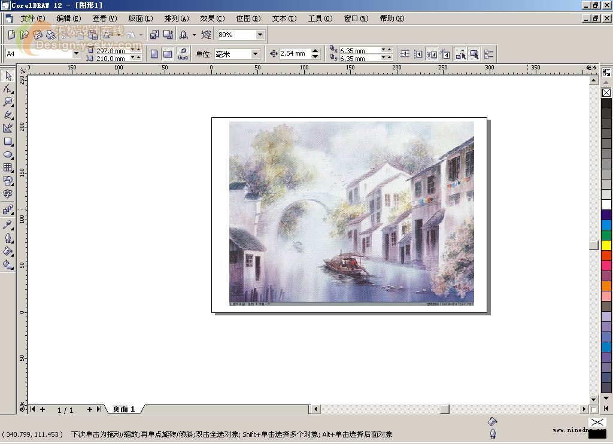
Task: Open the A4 paper type dropdown
Action: [76, 53]
